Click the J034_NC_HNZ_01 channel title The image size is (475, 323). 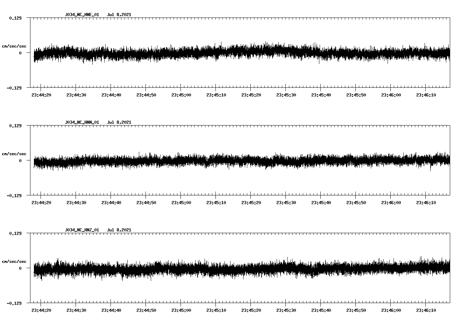81,230
